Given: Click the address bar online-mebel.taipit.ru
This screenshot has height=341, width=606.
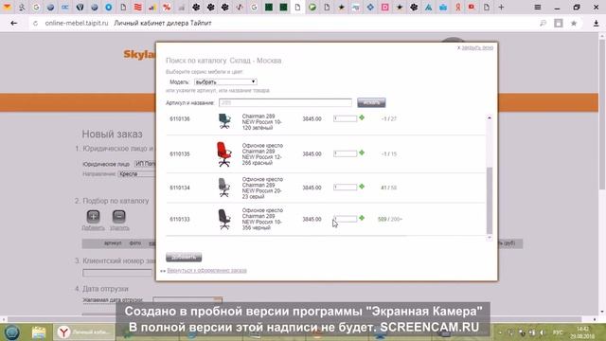Looking at the screenshot, I should (x=77, y=23).
